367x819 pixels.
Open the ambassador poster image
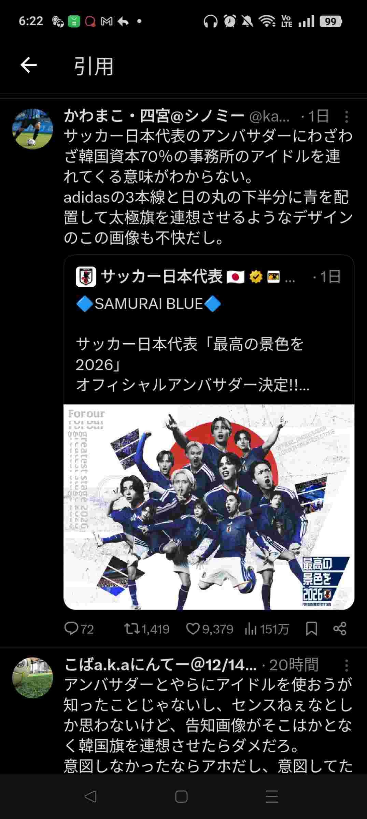pos(209,507)
